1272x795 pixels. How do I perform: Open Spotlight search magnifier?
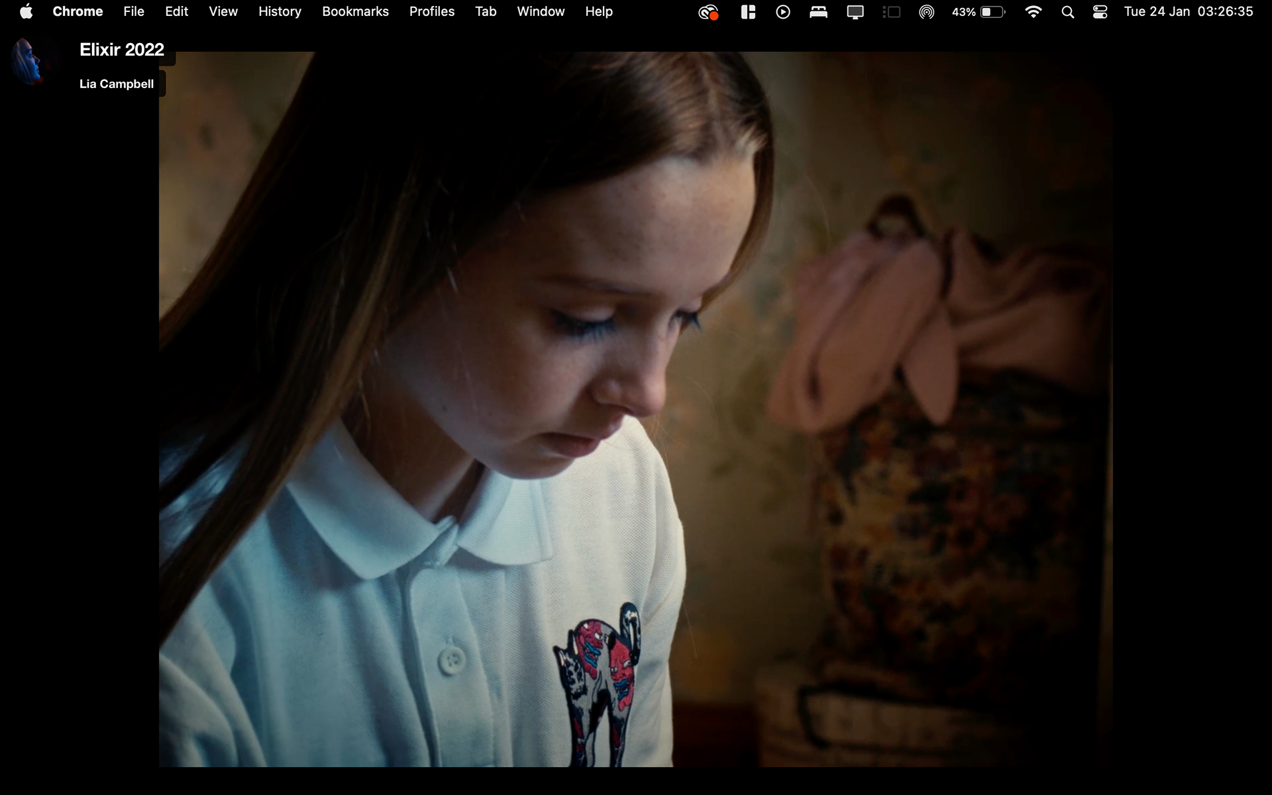point(1067,12)
